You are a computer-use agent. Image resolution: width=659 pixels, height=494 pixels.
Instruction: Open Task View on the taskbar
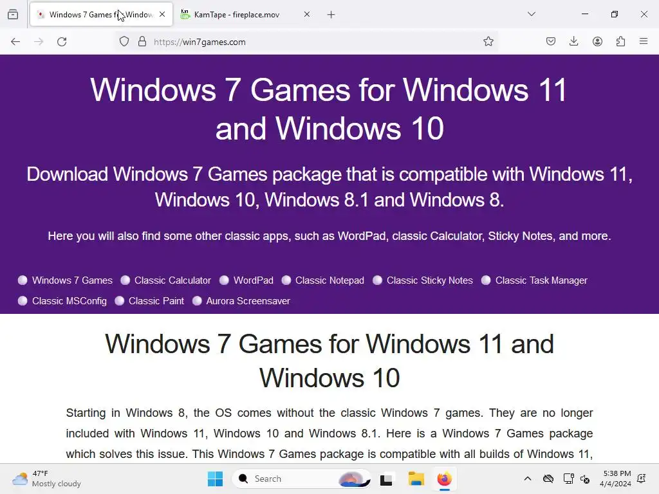pyautogui.click(x=386, y=479)
